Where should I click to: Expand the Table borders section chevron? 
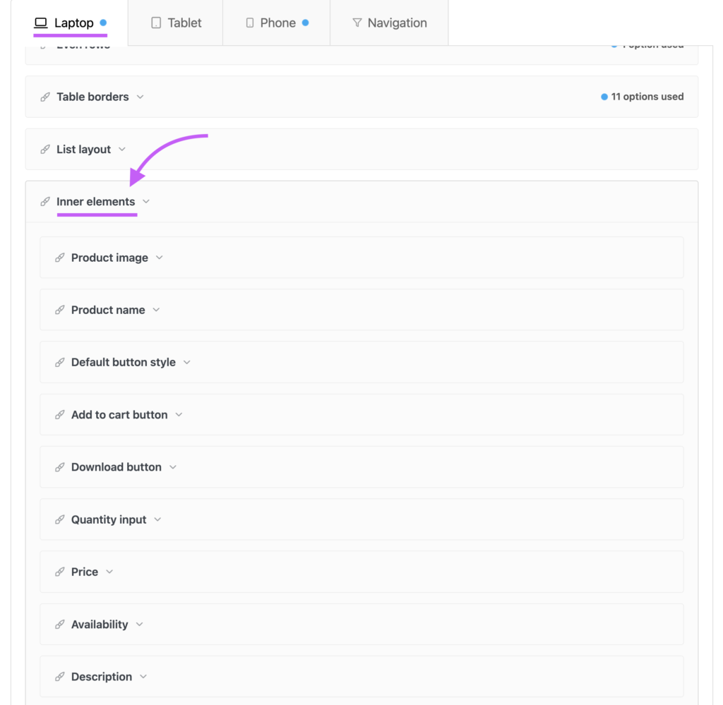pyautogui.click(x=141, y=97)
